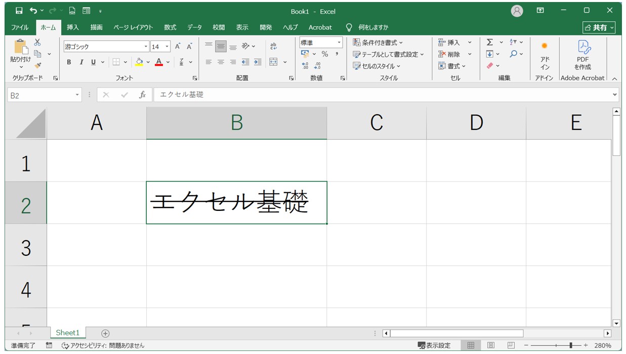The width and height of the screenshot is (626, 354).
Task: Toggle underline formatting
Action: tap(94, 62)
